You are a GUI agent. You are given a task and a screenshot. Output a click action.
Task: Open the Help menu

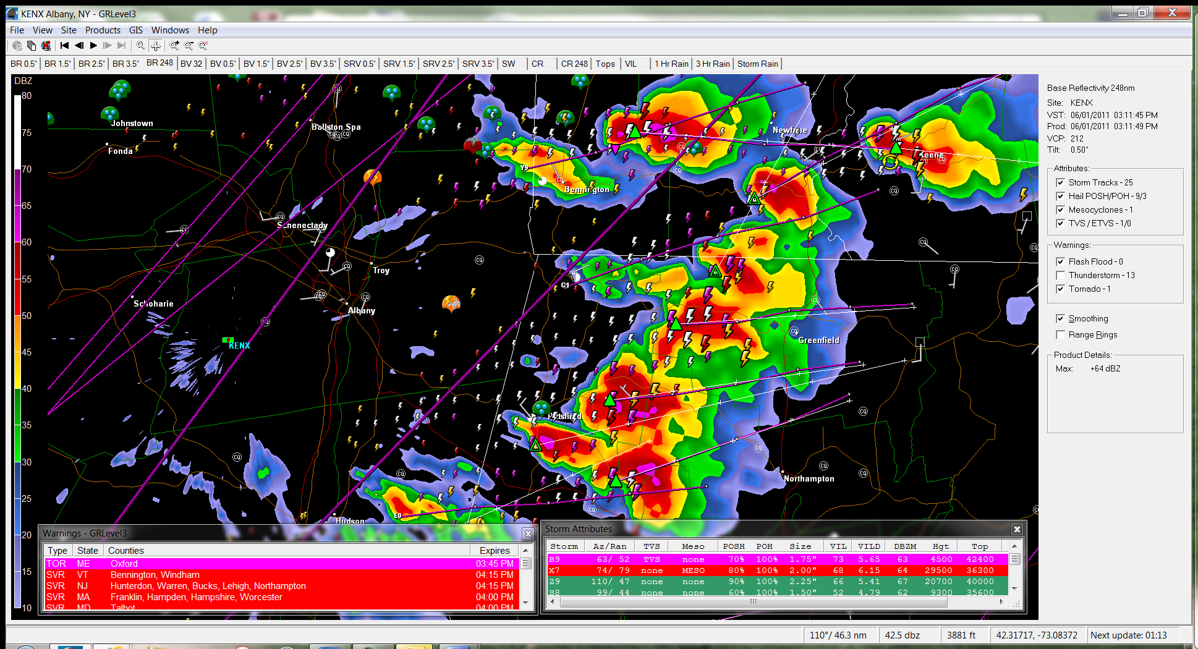pos(208,30)
